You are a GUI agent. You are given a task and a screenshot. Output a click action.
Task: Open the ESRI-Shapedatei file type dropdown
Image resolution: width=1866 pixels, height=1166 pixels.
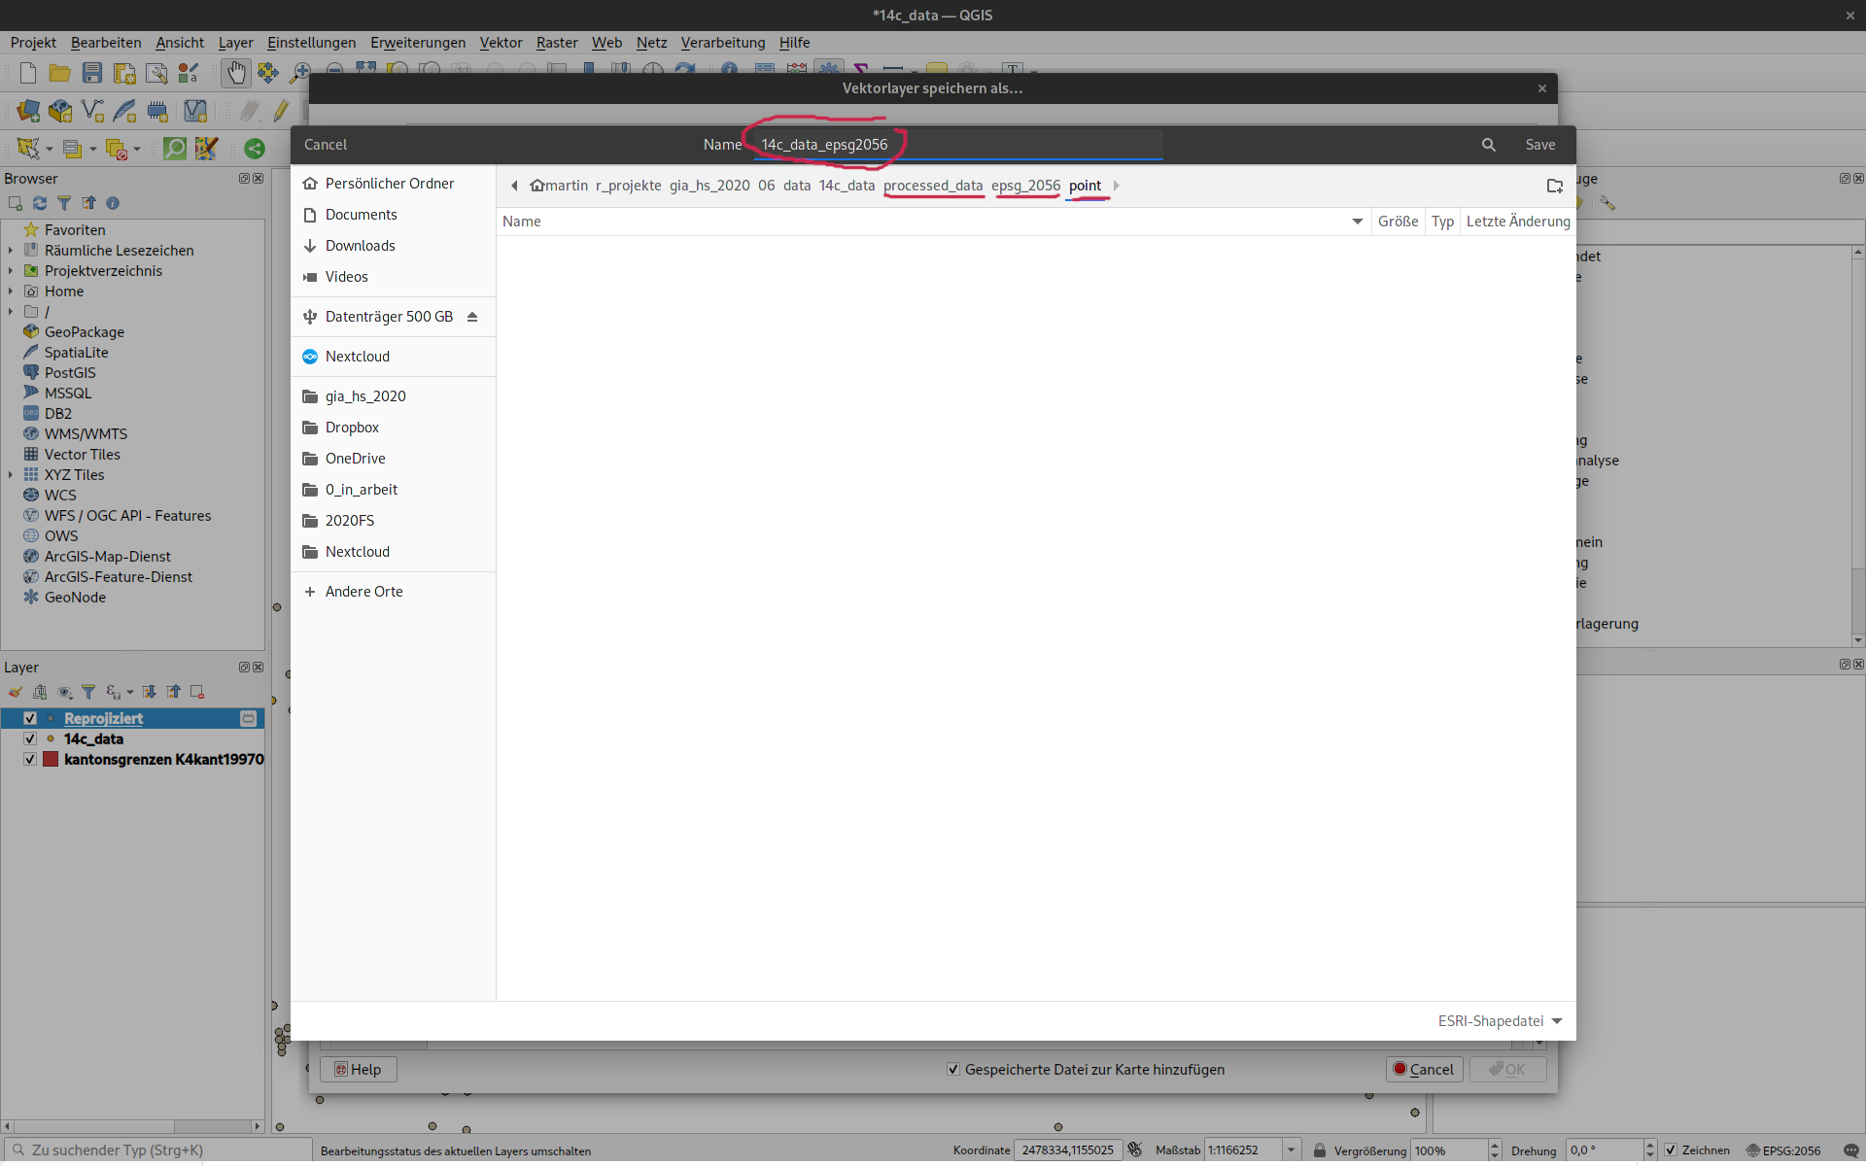(1500, 1020)
